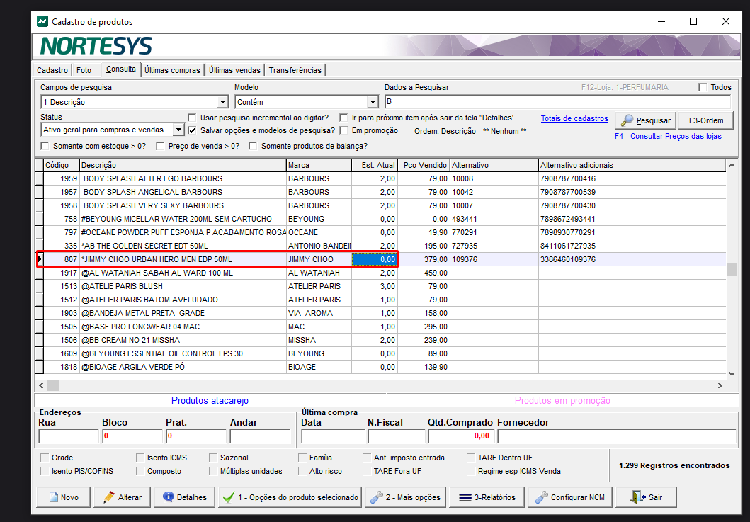Click the Código column header
This screenshot has width=750, height=522.
tap(61, 165)
